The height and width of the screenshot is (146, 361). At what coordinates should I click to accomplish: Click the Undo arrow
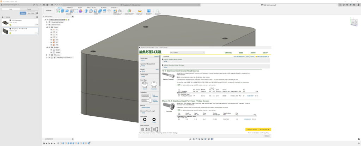click(x=55, y=5)
